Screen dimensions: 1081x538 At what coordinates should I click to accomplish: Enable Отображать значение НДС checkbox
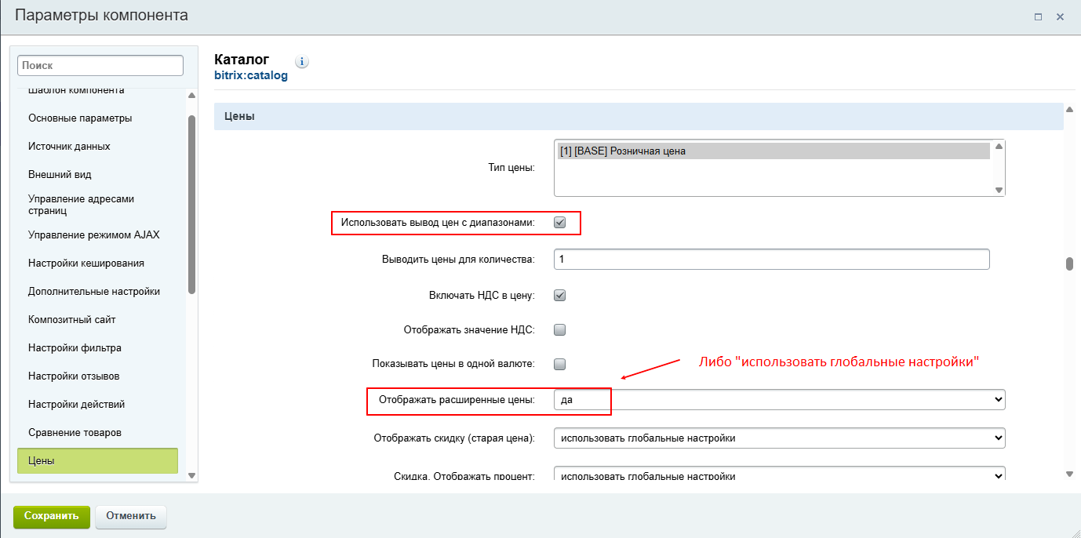559,330
